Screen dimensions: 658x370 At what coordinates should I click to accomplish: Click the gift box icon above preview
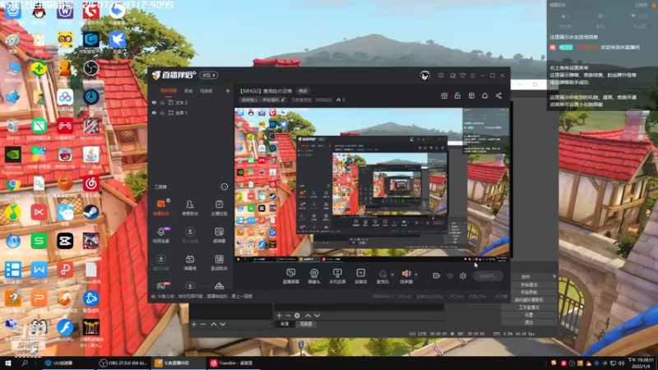(x=444, y=95)
